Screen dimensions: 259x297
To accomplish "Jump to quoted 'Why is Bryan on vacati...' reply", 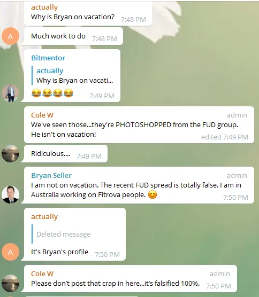I will click(72, 75).
